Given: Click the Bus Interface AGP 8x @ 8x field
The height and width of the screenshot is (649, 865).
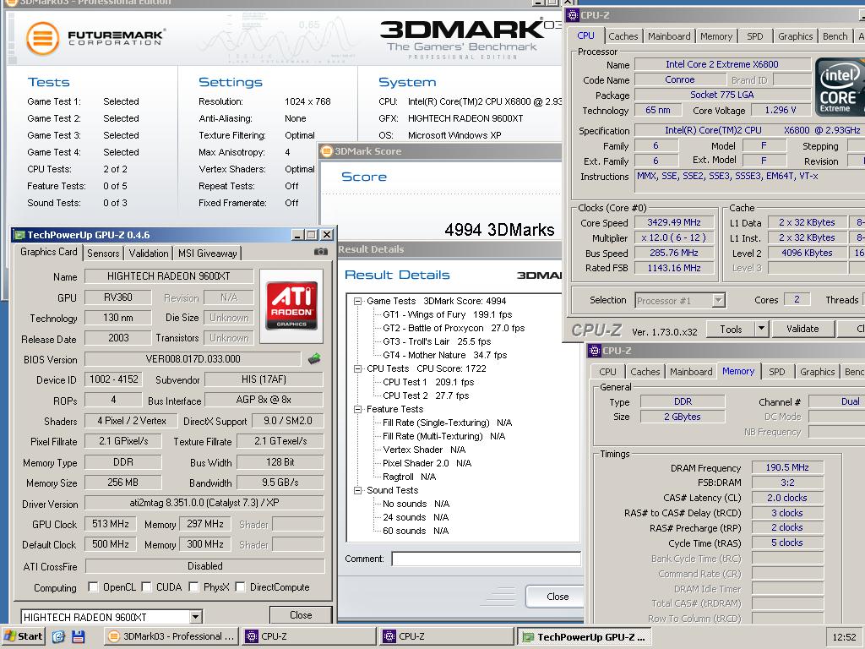Looking at the screenshot, I should click(x=264, y=400).
